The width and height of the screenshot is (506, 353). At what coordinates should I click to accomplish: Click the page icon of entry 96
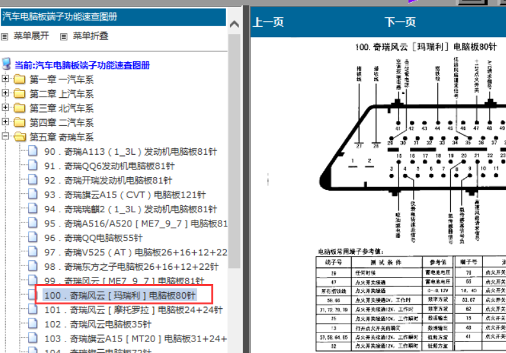tap(33, 237)
